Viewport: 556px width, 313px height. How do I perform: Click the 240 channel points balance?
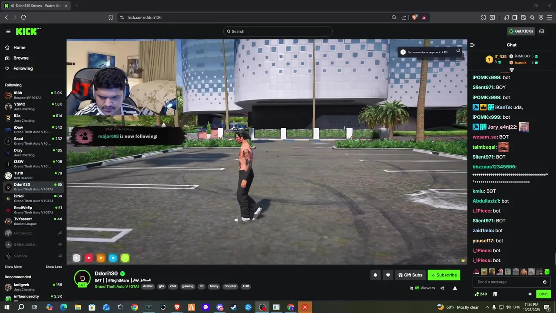click(x=481, y=294)
